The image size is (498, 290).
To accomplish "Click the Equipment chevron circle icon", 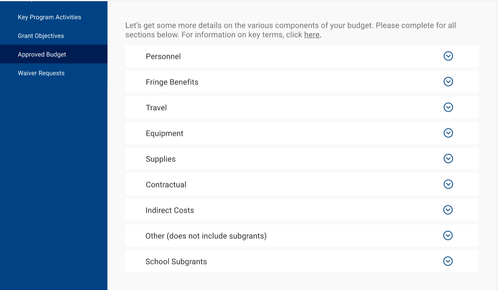I will coord(448,133).
